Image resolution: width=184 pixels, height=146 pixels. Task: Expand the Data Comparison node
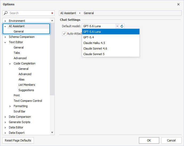point(5,117)
